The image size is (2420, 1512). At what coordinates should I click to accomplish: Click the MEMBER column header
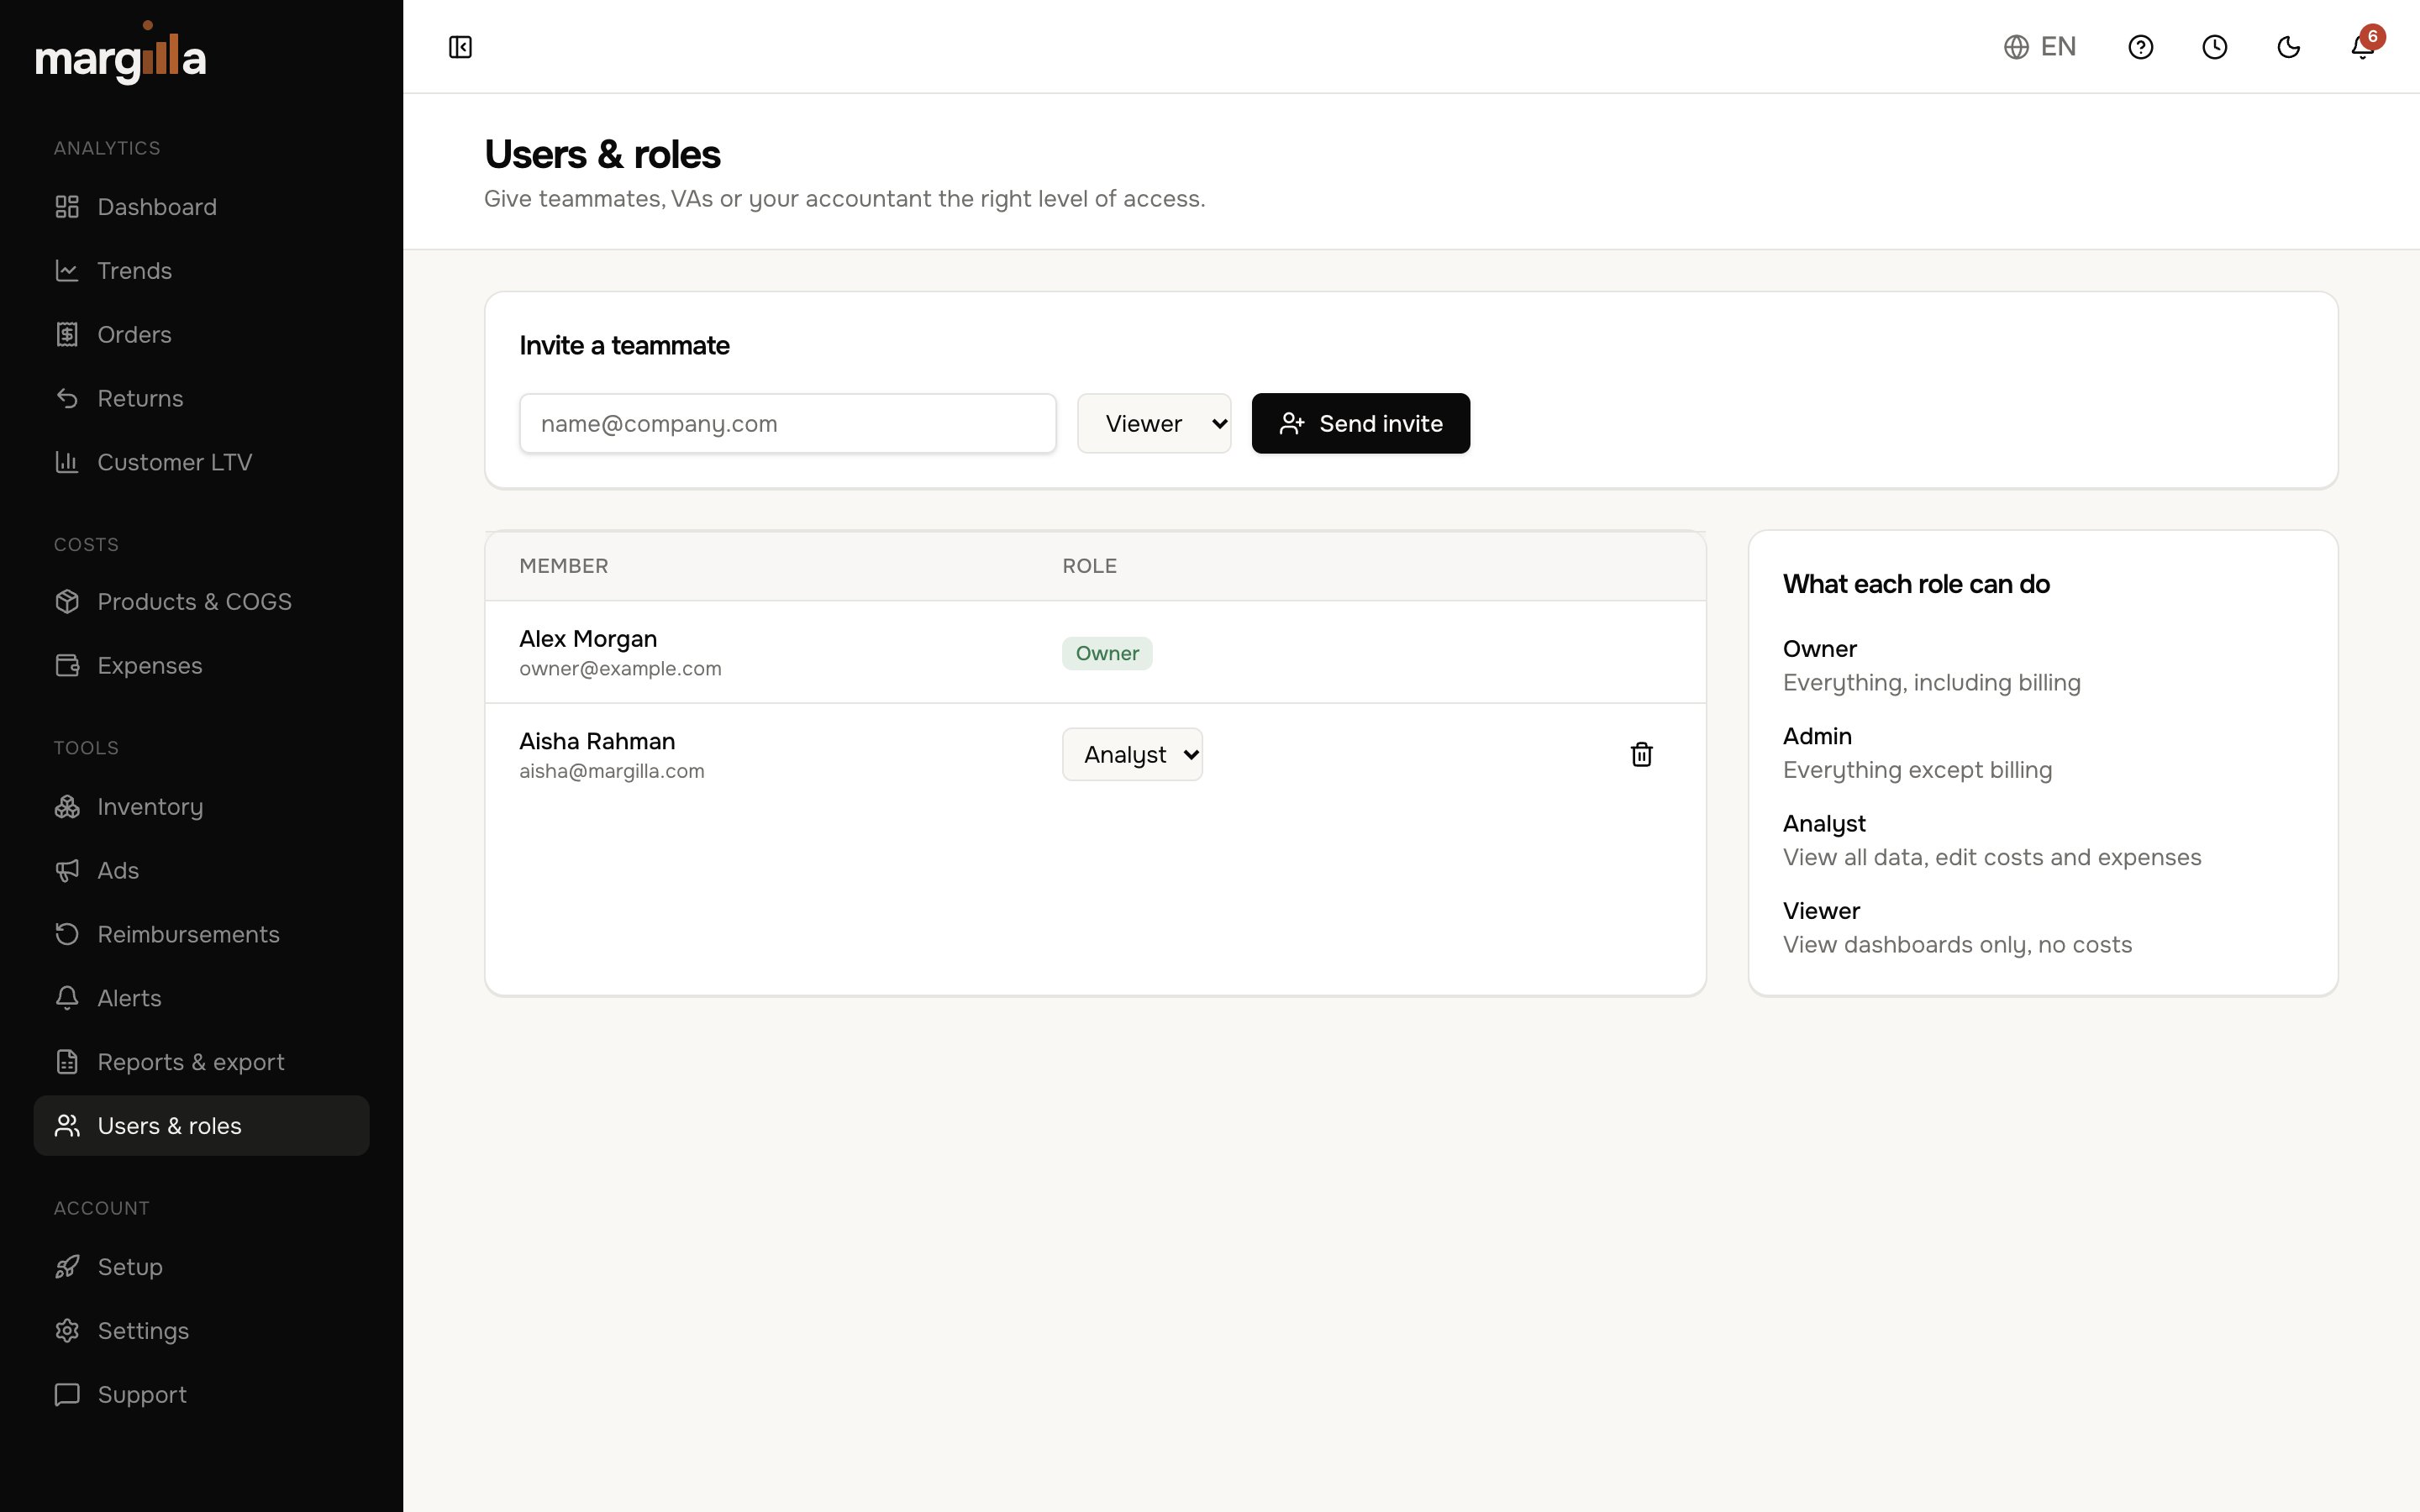pos(563,566)
